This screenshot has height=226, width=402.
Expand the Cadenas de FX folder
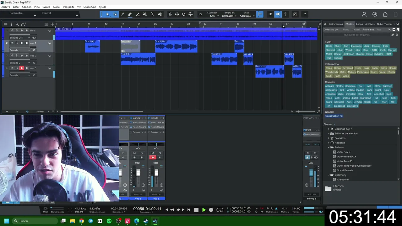pyautogui.click(x=329, y=129)
